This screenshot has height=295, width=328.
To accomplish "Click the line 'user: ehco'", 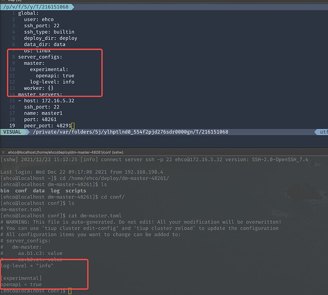I will [39, 19].
